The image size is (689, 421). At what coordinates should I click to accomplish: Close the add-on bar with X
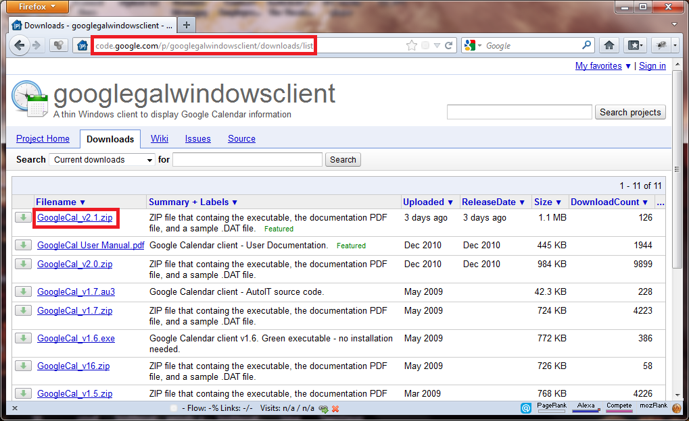[14, 408]
